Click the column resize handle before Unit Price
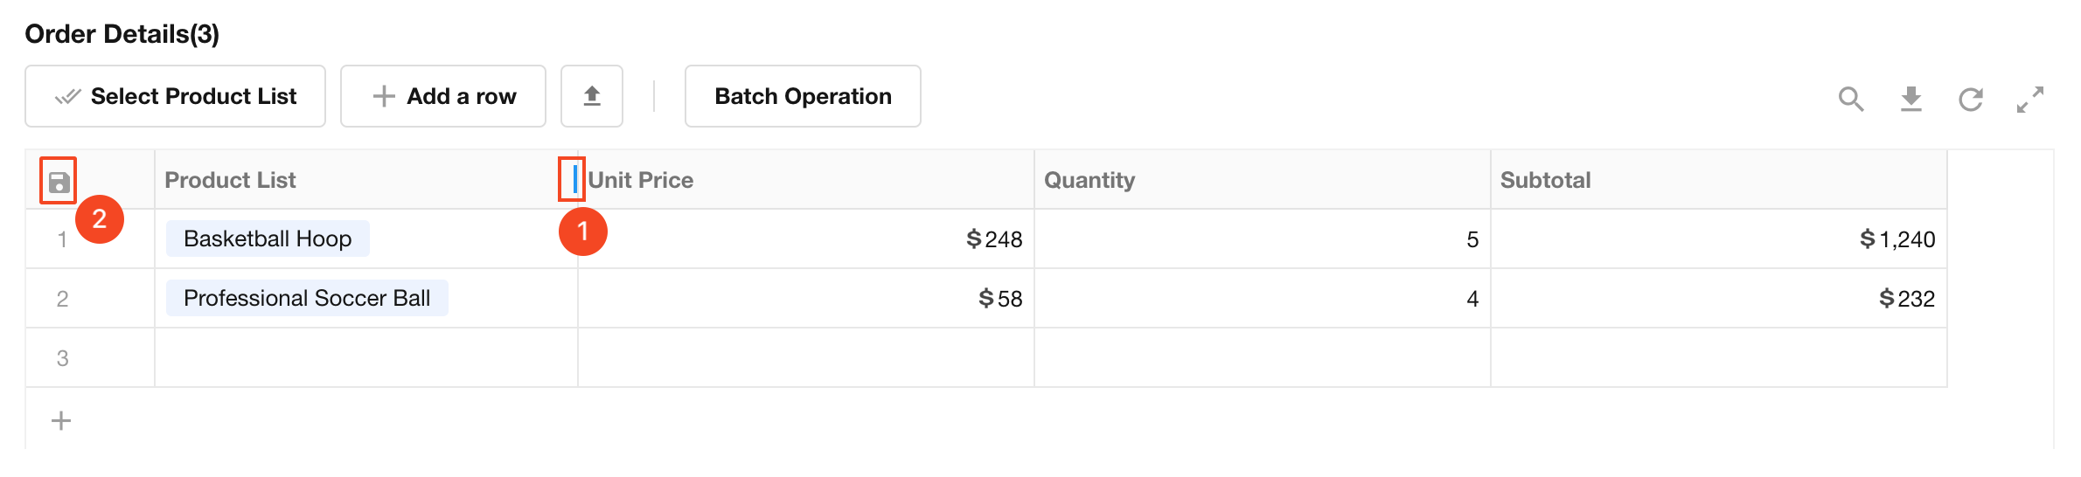The image size is (2081, 477). tap(574, 179)
